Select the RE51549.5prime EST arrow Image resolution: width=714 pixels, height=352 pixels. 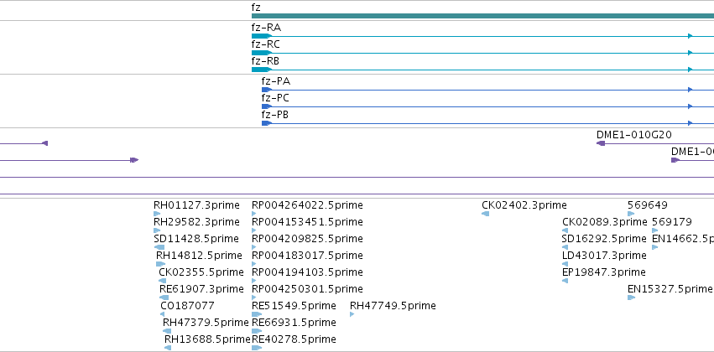(x=257, y=314)
